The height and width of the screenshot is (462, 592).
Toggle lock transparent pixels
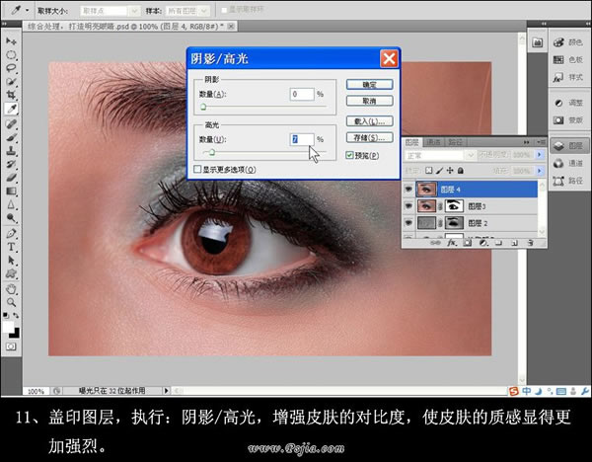[429, 171]
